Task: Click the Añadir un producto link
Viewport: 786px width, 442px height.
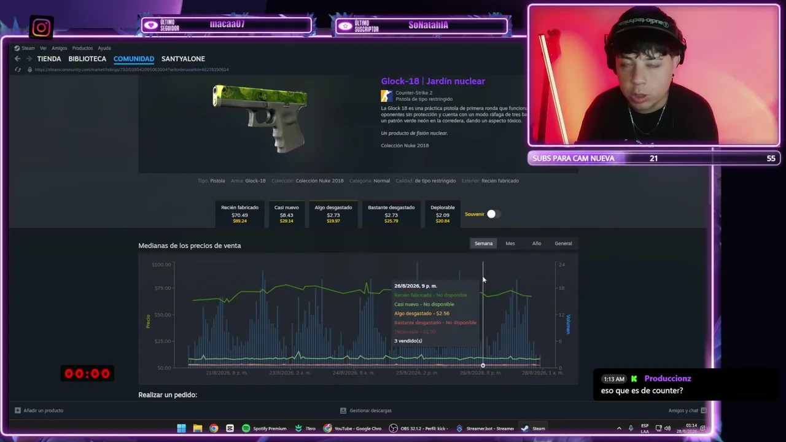Action: click(43, 411)
